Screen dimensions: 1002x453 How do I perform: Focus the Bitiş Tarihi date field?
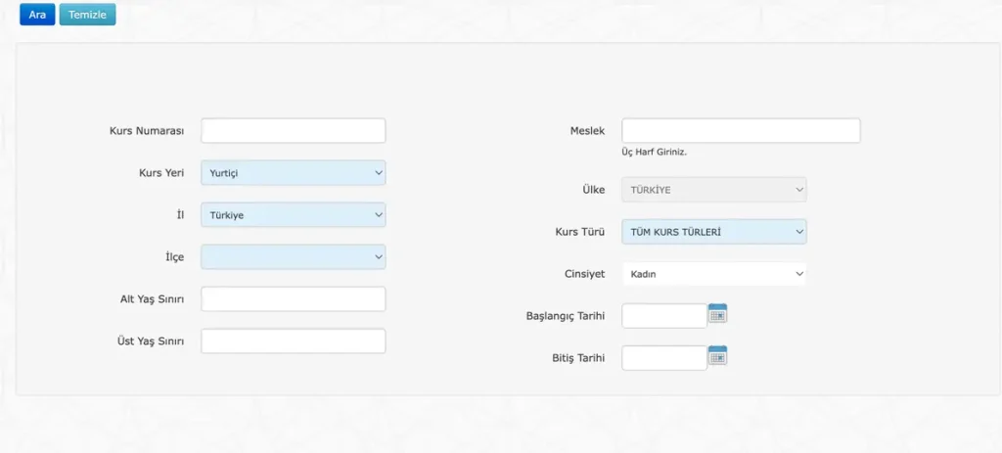pyautogui.click(x=664, y=358)
